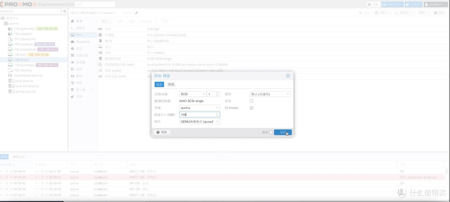Open the 格式 dropdown showing QEMU qcow2
Image resolution: width=450 pixels, height=202 pixels.
click(200, 121)
